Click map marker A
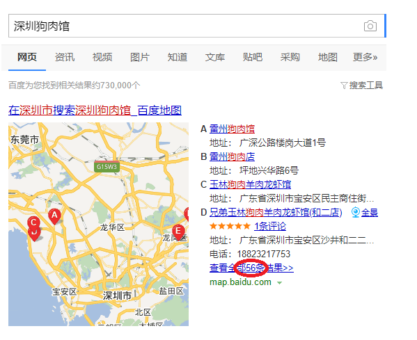The image size is (417, 340). point(54,216)
